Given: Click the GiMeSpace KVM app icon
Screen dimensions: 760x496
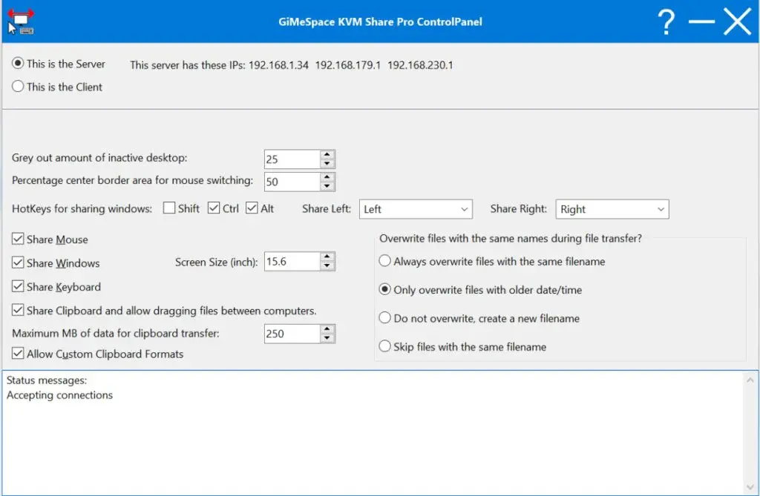Looking at the screenshot, I should 20,22.
